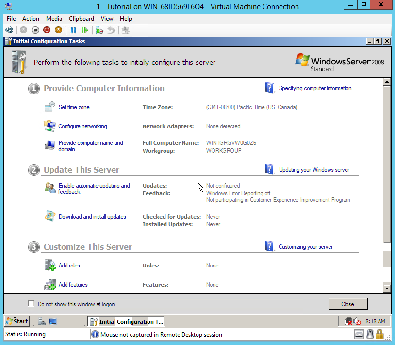
Task: Open the File menu
Action: [11, 19]
